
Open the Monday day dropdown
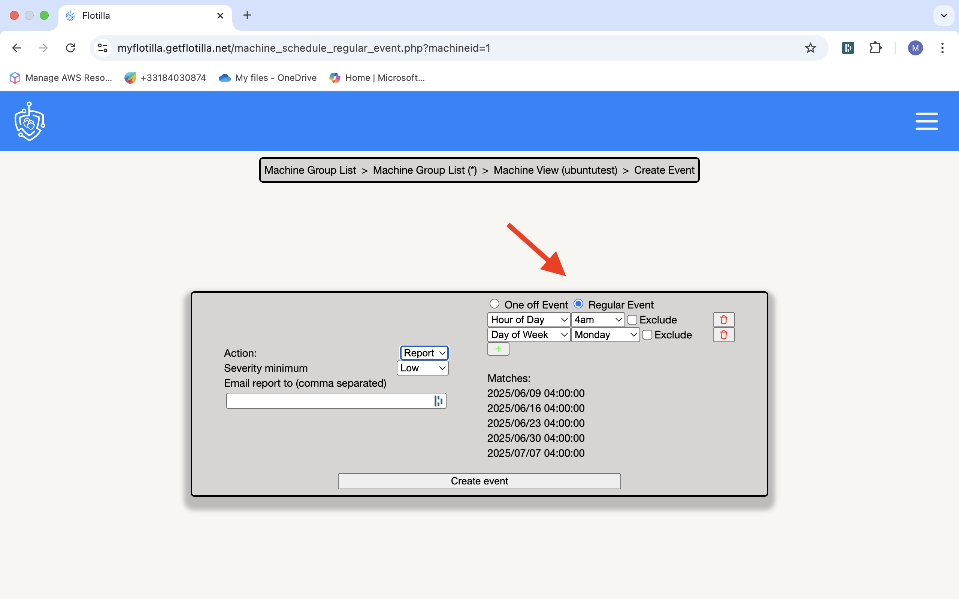[605, 335]
